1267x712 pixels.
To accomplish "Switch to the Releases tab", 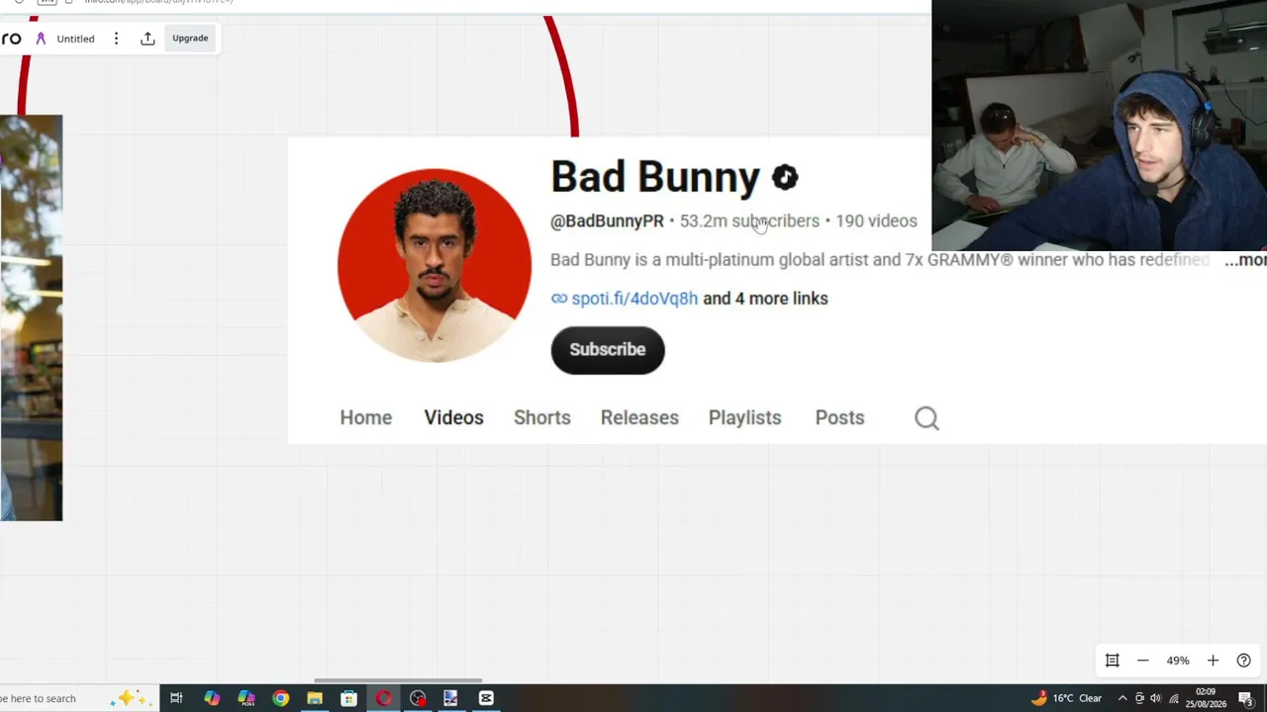I will point(639,417).
